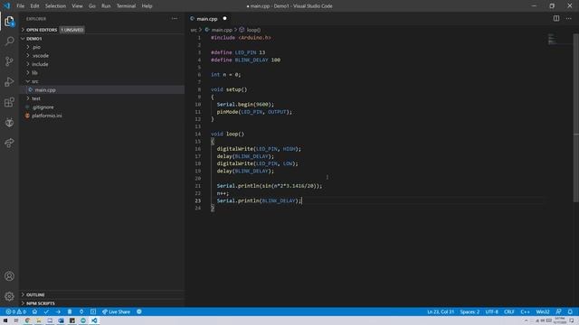Screen dimensions: 579x325
Task: Expand the OPEN EDITORS section
Action: [x=42, y=30]
